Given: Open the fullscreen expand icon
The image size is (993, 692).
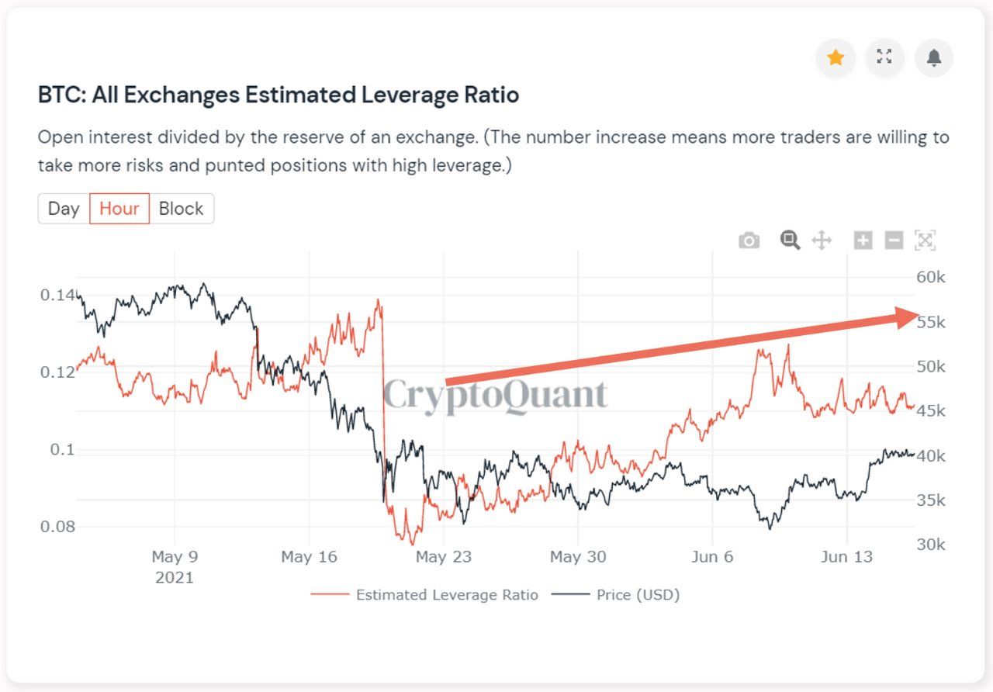Looking at the screenshot, I should pyautogui.click(x=884, y=57).
